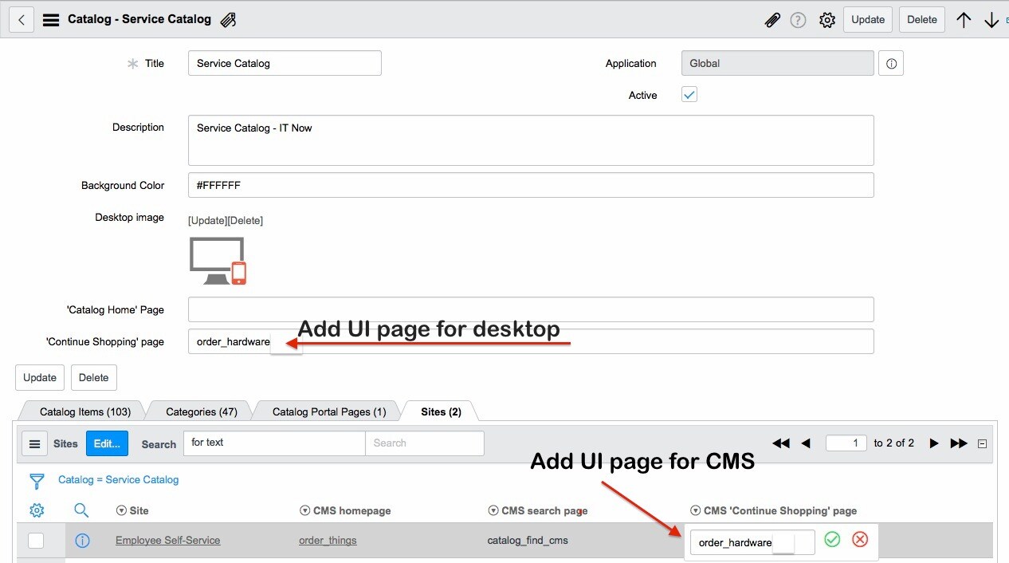Open the form settings gear icon
The image size is (1009, 563).
(x=827, y=20)
